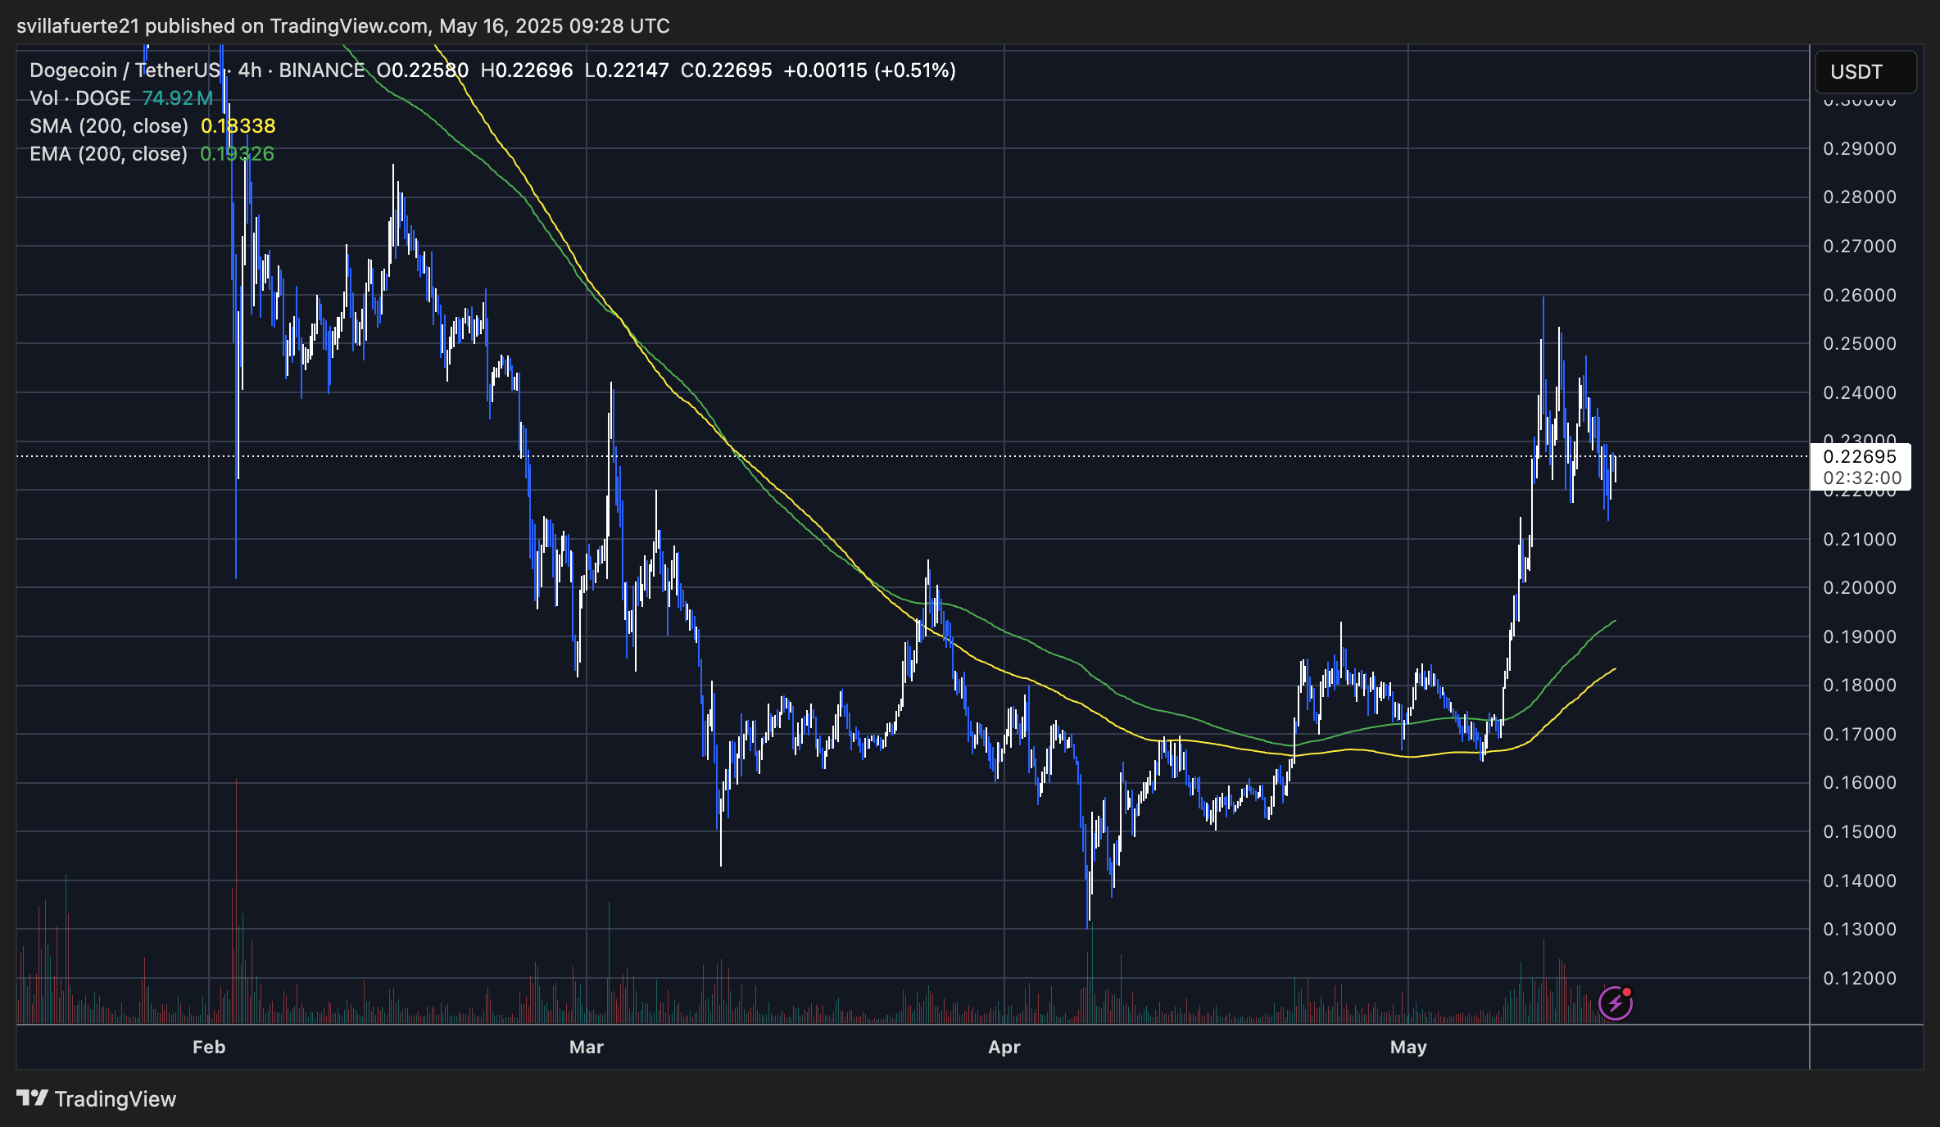This screenshot has width=1940, height=1127.
Task: Click the green EMA value 0.19326
Action: click(x=237, y=153)
